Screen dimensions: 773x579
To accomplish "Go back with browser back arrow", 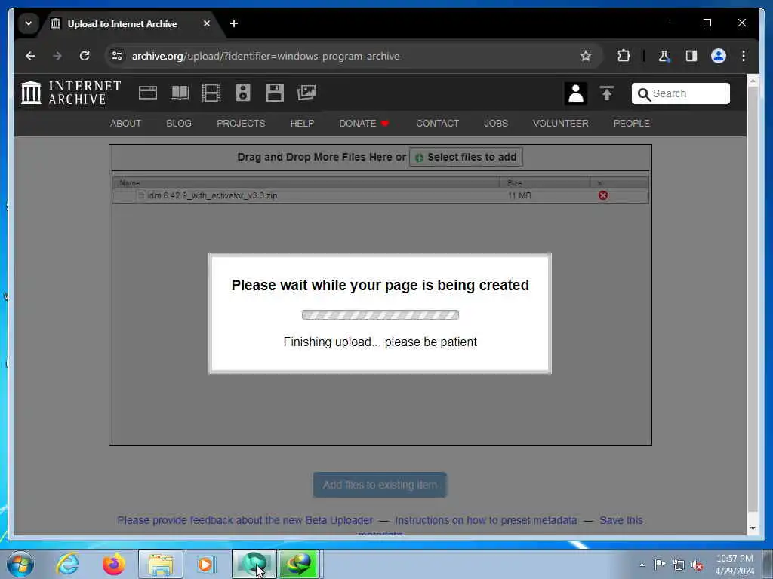I will click(30, 56).
